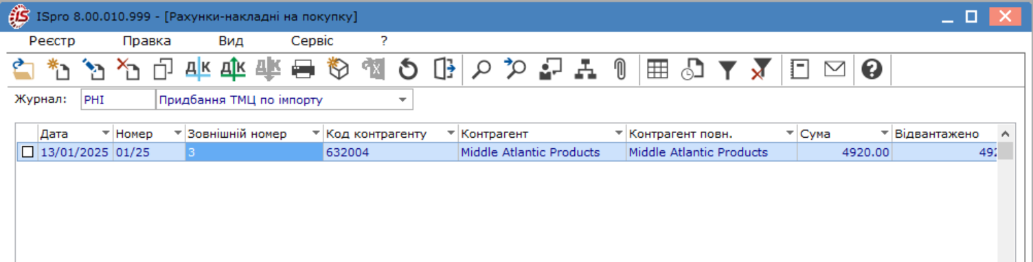Maximize the ISpro window
Screen dimensions: 1033x262
(x=970, y=16)
